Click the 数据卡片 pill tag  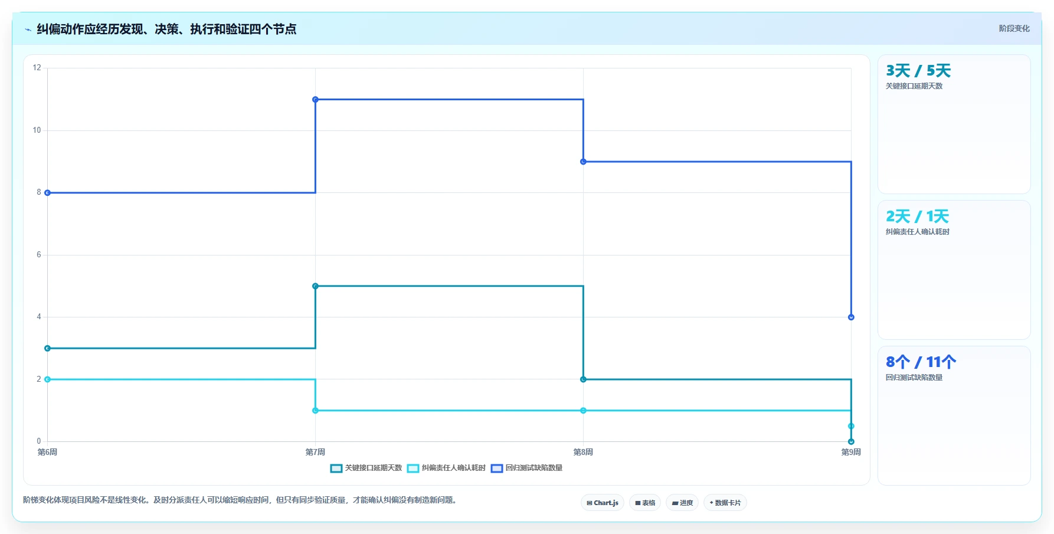click(x=725, y=503)
